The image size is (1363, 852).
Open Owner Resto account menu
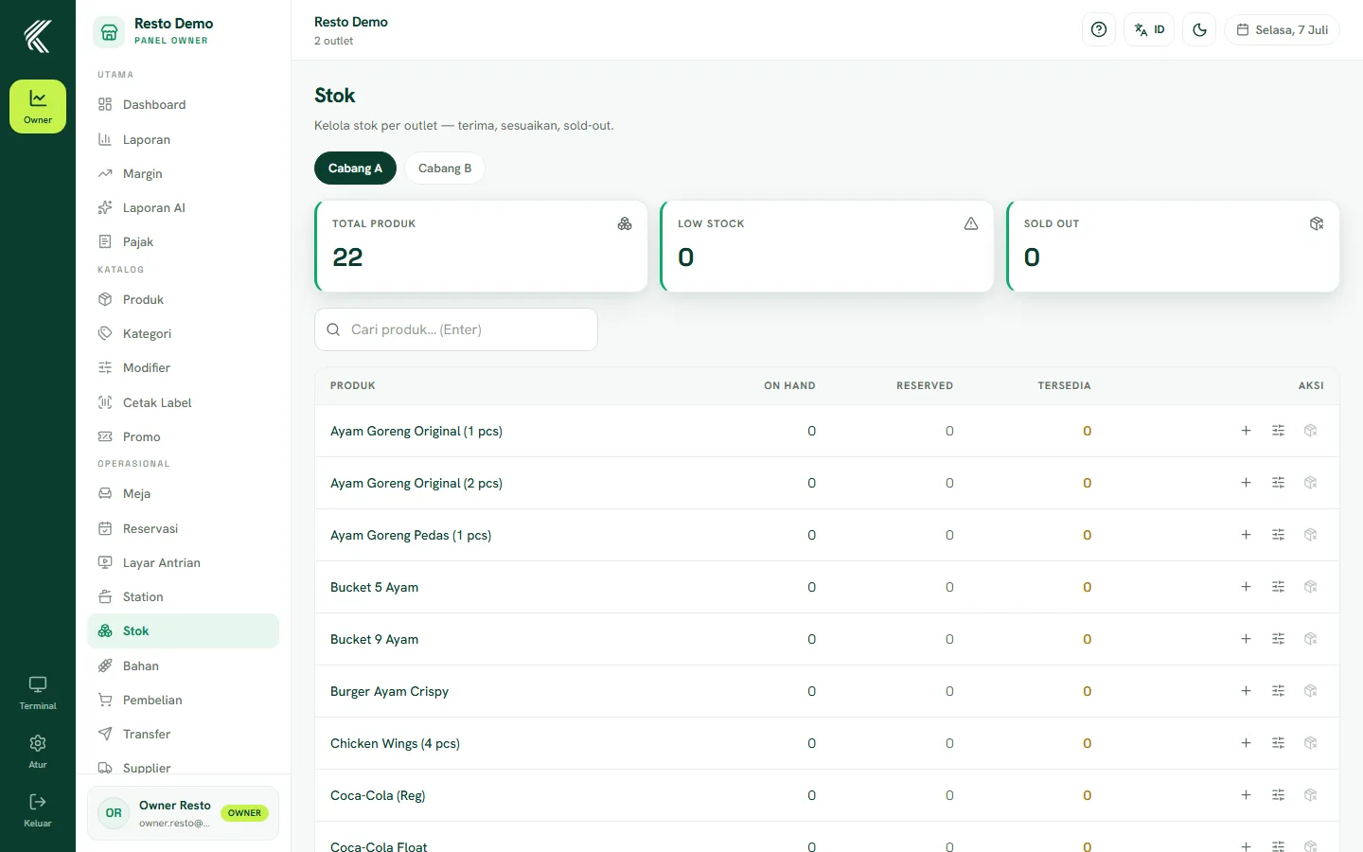pos(184,813)
